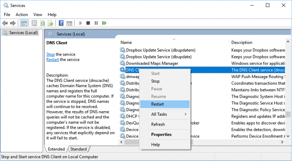292x161 pixels.
Task: Click the 'Restart' the service link
Action: point(52,60)
